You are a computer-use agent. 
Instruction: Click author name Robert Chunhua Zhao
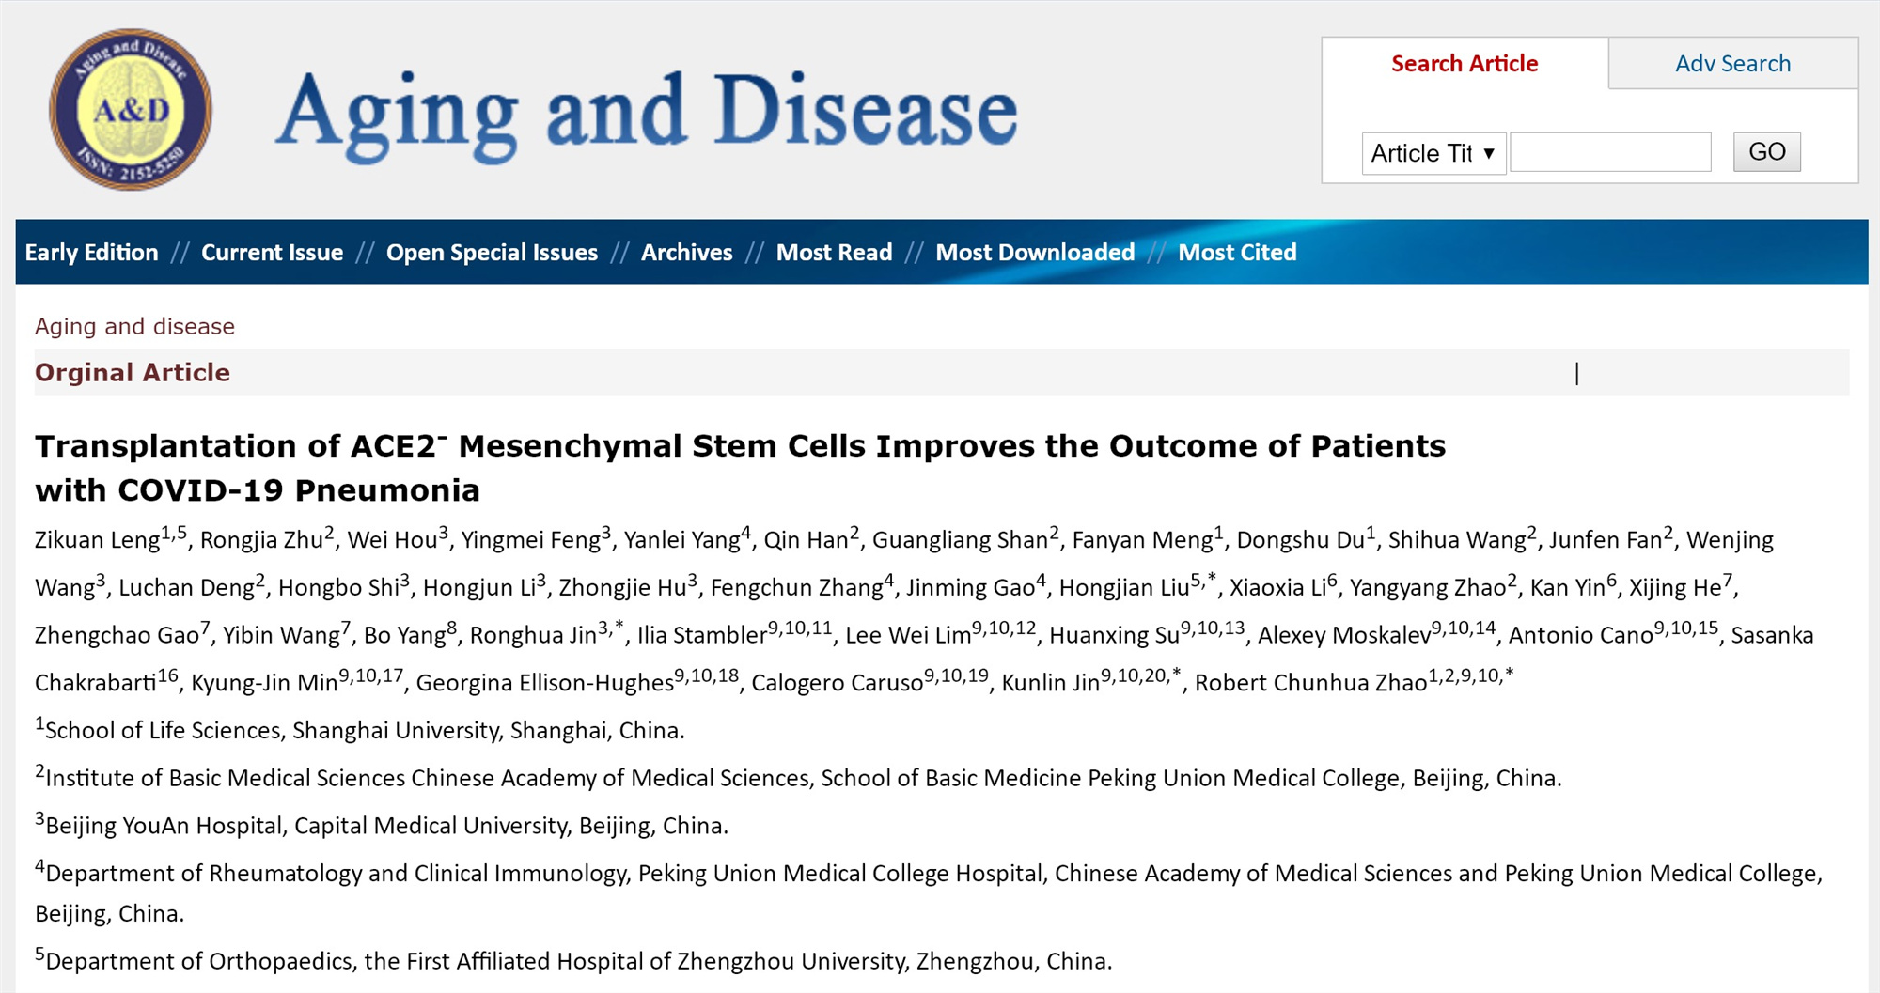1310,683
